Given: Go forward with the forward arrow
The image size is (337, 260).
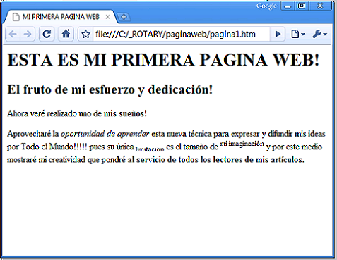Looking at the screenshot, I should (28, 35).
